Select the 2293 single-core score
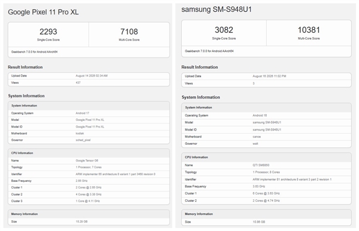 pos(48,32)
